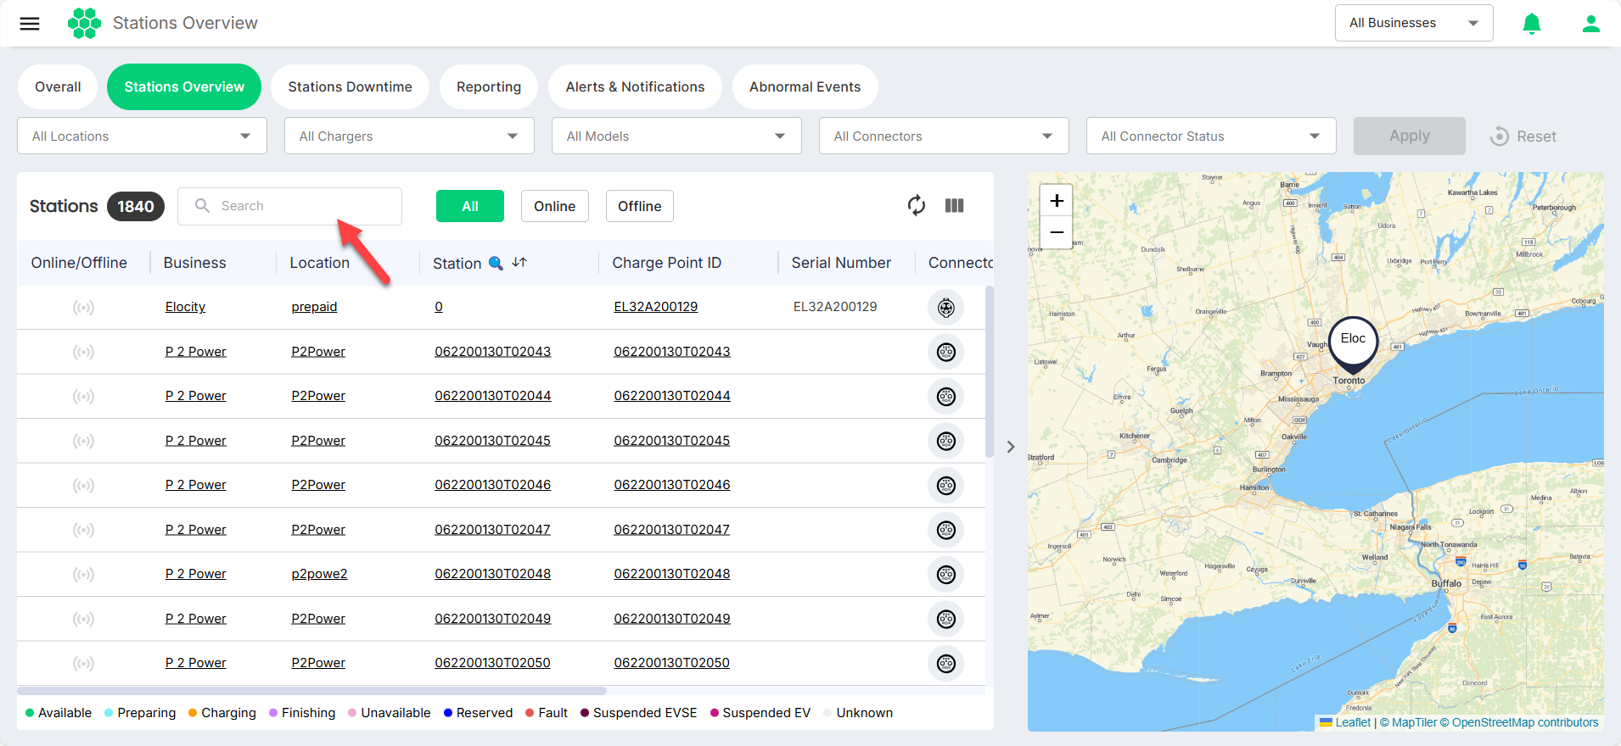Open the user profile icon
Screen dimensions: 1621x746
[x=1591, y=24]
